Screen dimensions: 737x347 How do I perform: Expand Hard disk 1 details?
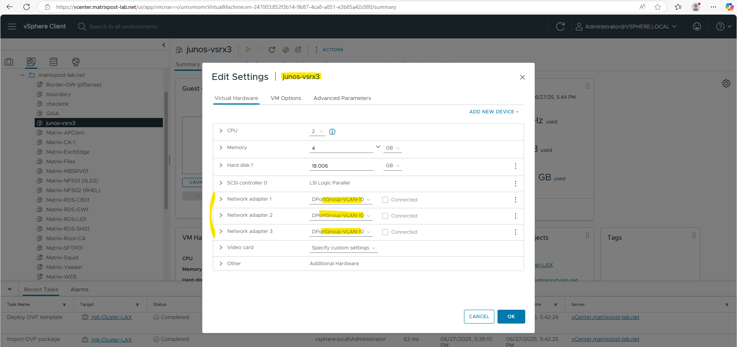pos(221,165)
